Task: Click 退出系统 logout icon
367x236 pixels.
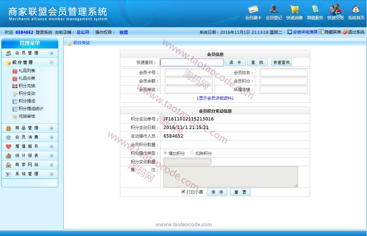Action: 345,32
